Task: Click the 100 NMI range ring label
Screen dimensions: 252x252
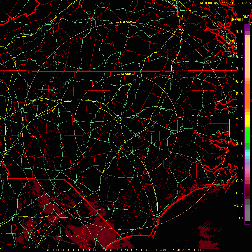Action: pyautogui.click(x=126, y=22)
